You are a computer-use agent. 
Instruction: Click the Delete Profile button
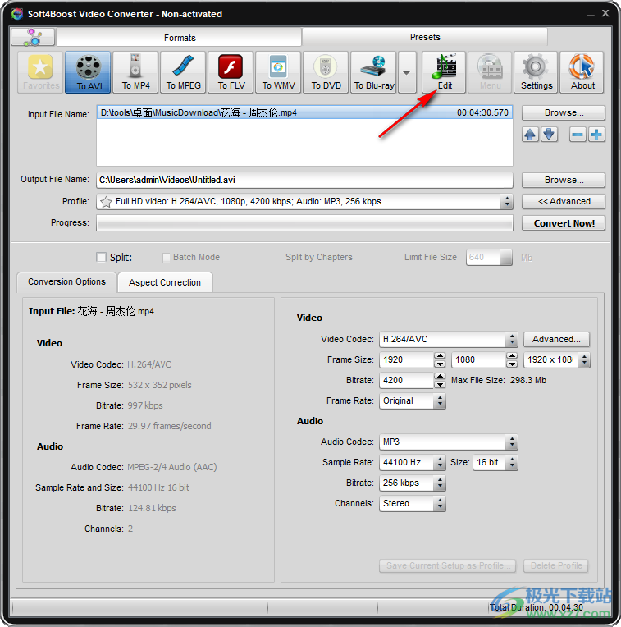pyautogui.click(x=556, y=565)
